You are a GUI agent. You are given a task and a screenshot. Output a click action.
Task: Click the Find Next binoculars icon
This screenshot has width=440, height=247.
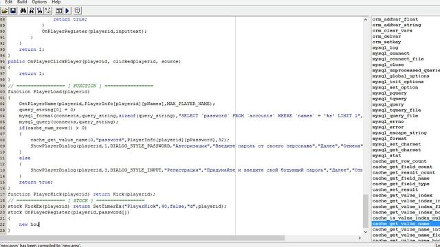[32, 11]
